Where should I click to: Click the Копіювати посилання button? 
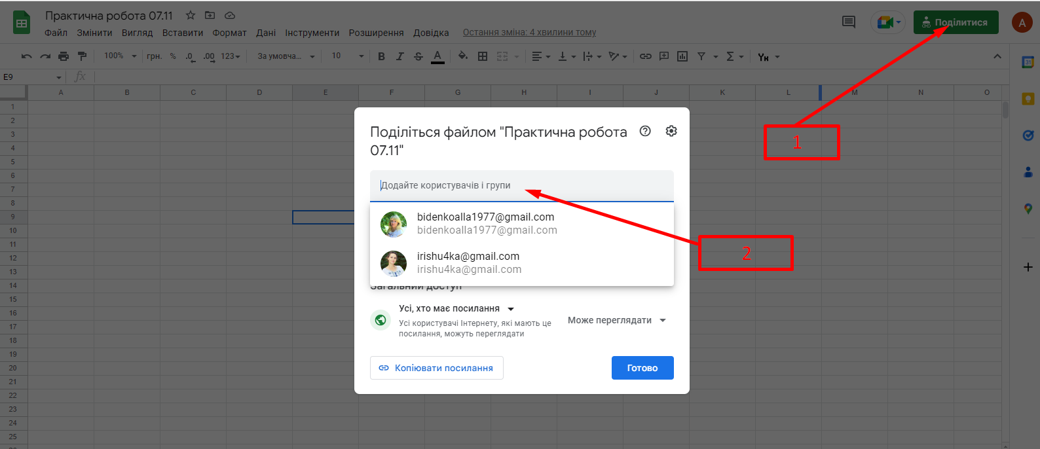click(x=437, y=368)
